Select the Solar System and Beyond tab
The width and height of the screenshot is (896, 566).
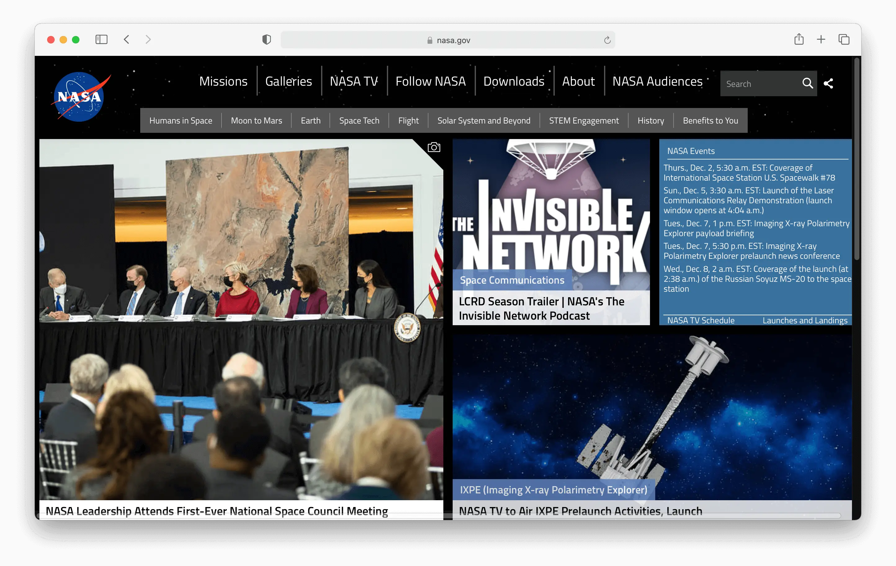click(483, 121)
